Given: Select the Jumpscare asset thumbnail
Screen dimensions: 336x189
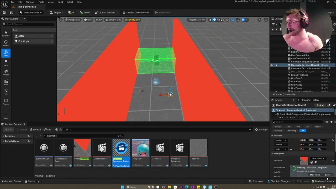Looking at the screenshot, I should pyautogui.click(x=141, y=148).
